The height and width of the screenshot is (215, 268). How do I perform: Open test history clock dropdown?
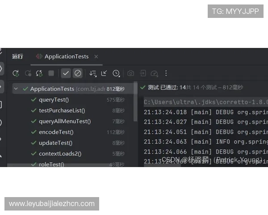(x=116, y=73)
